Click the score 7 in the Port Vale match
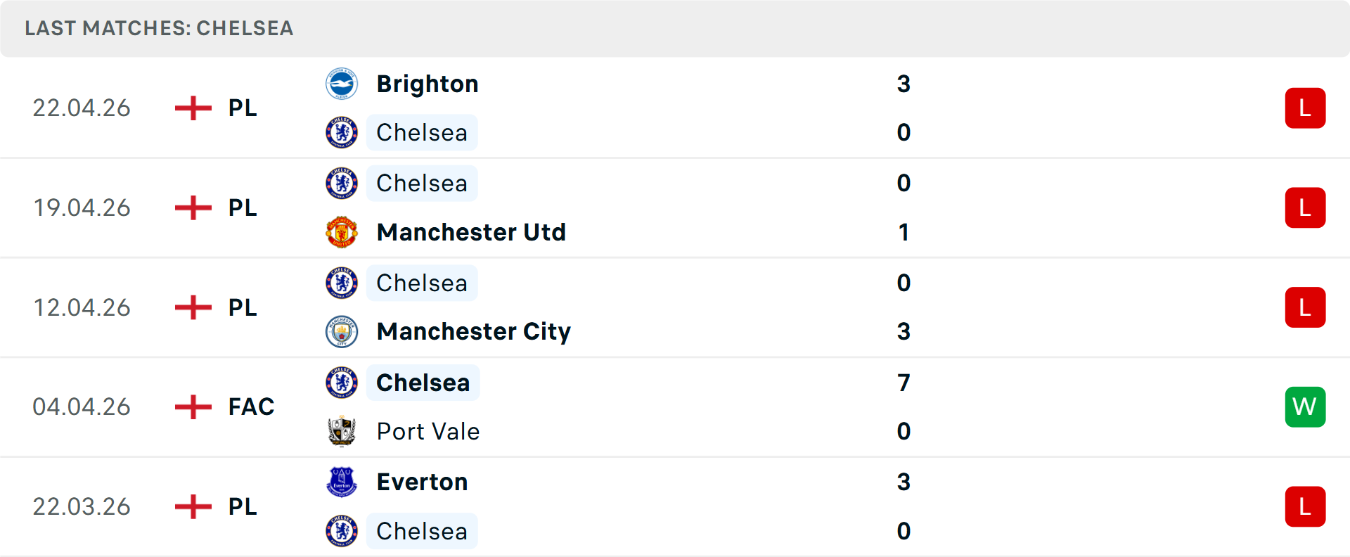 [904, 383]
